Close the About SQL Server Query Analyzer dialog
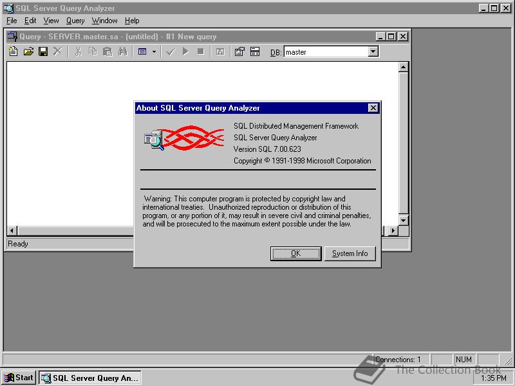The height and width of the screenshot is (386, 515). point(373,108)
